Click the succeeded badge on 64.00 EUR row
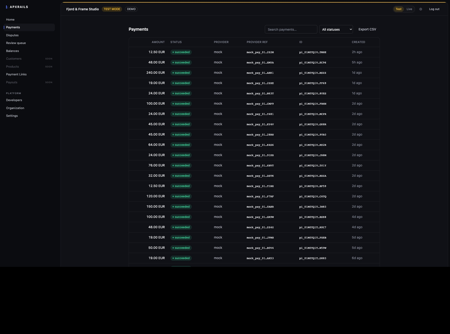The height and width of the screenshot is (334, 450). pyautogui.click(x=181, y=145)
